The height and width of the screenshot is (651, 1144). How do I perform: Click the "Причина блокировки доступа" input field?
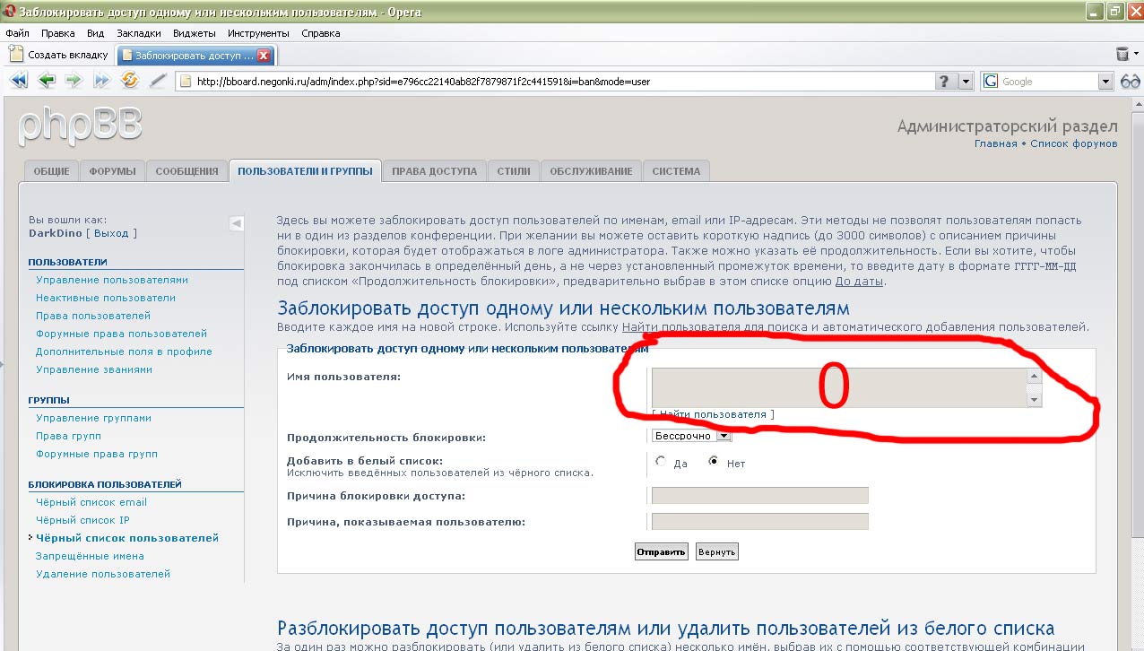pyautogui.click(x=759, y=496)
